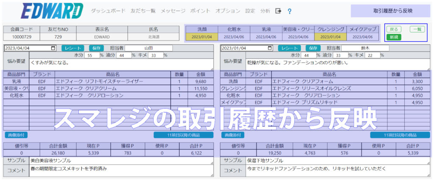Click comment field 春の期間限定コスメキットを予約済み
Viewport: 434px width, 181px height.
coord(121,171)
